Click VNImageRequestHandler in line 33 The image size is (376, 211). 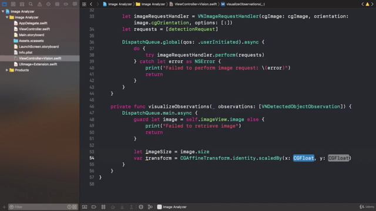point(228,16)
